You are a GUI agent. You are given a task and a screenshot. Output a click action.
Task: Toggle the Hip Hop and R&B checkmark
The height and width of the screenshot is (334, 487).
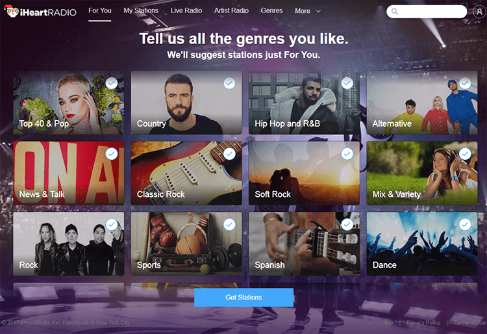click(x=347, y=83)
